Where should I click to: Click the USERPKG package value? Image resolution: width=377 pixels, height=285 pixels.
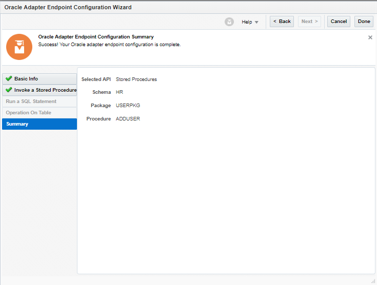(128, 106)
